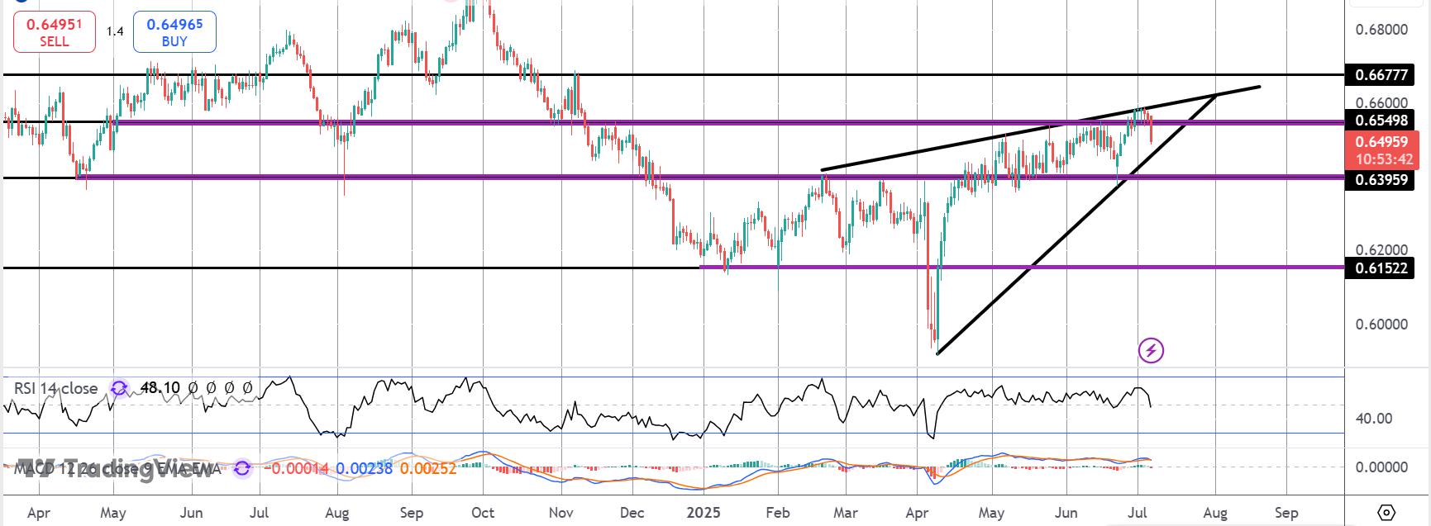Click the 0.00000 MACD scale label
Viewport: 1431px width, 526px height.
click(1381, 467)
